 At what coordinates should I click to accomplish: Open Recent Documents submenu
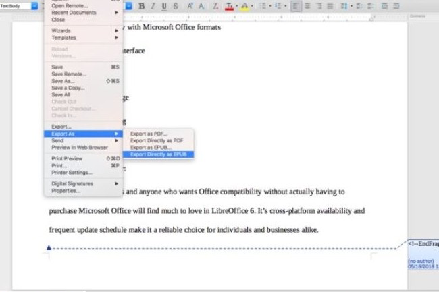tap(84, 13)
